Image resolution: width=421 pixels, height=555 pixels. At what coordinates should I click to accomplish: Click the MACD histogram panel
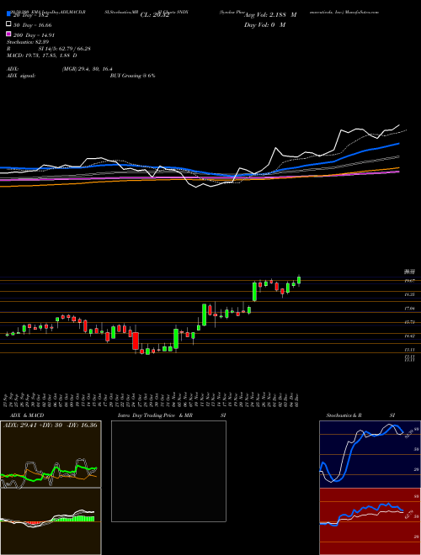pyautogui.click(x=51, y=521)
